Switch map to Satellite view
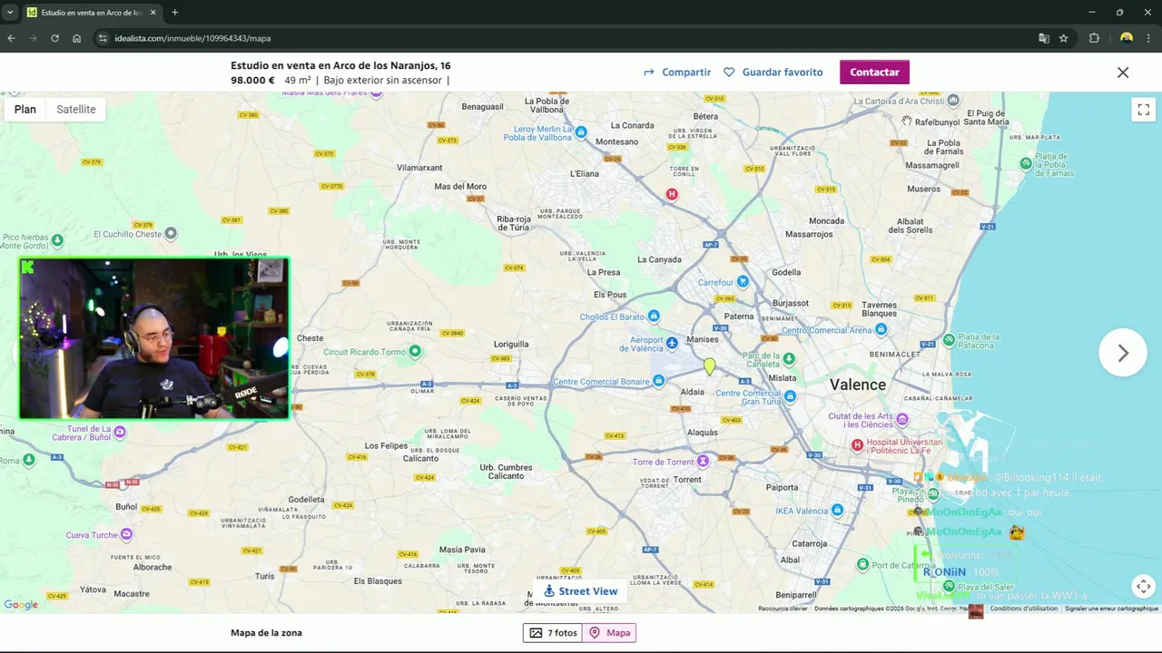 [x=76, y=109]
